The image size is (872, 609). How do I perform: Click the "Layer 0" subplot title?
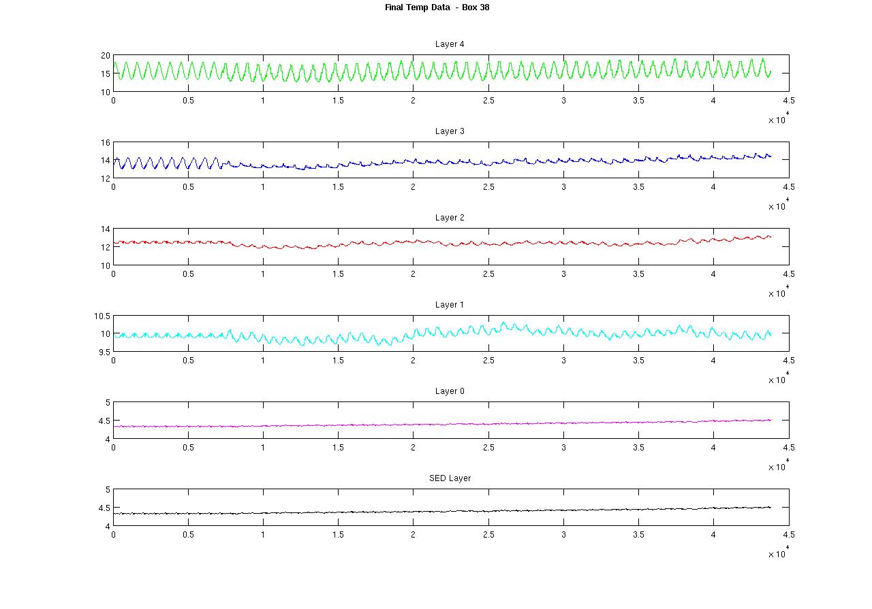click(x=450, y=391)
